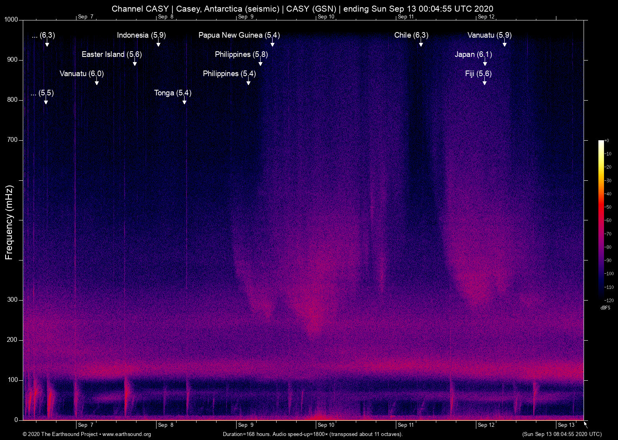Select the Vanuatu (5.9) event arrow
This screenshot has width=618, height=440.
(x=505, y=44)
